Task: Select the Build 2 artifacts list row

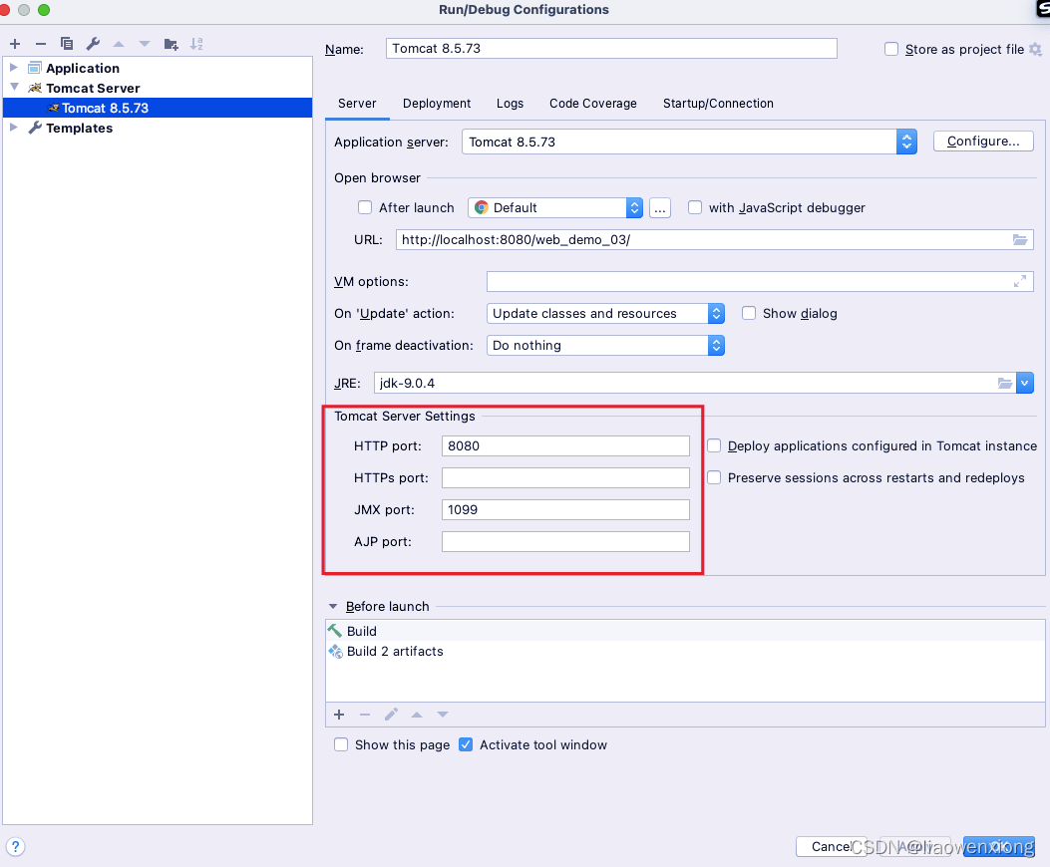Action: click(x=685, y=652)
